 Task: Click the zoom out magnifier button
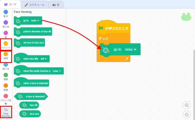coord(187,115)
